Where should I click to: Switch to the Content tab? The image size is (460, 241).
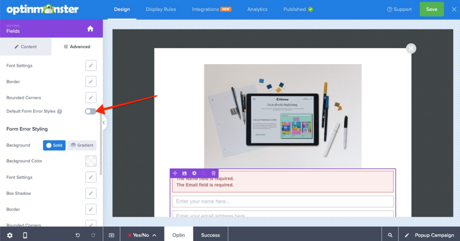(26, 47)
